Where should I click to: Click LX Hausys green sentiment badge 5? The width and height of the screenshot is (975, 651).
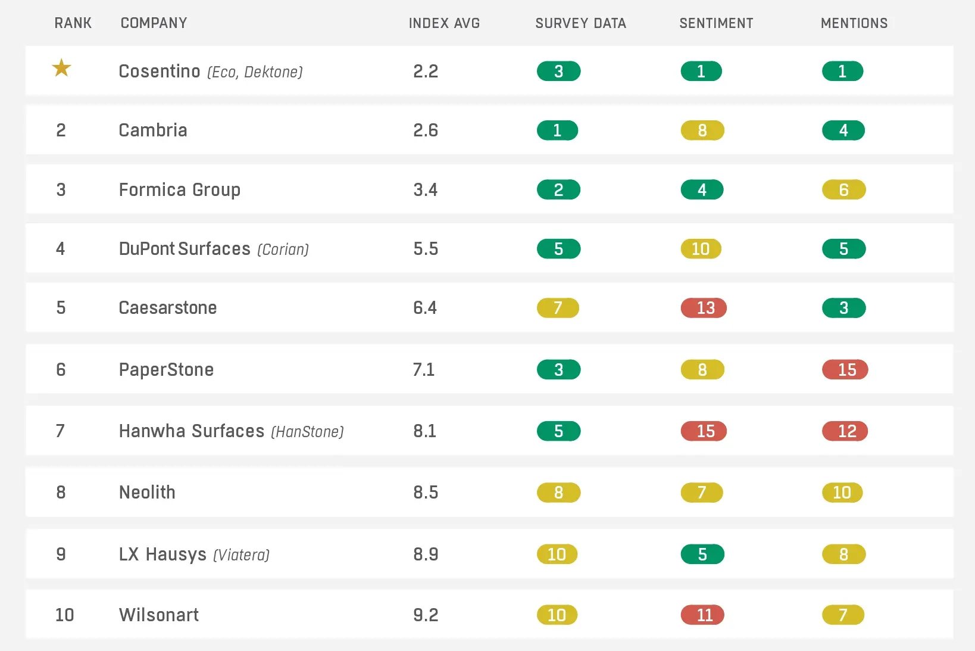click(x=702, y=555)
